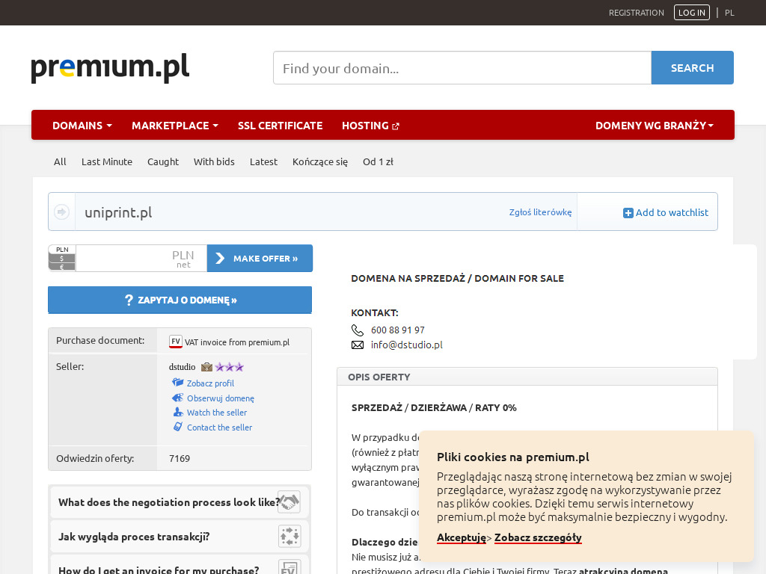Switch to the All tab

60,161
